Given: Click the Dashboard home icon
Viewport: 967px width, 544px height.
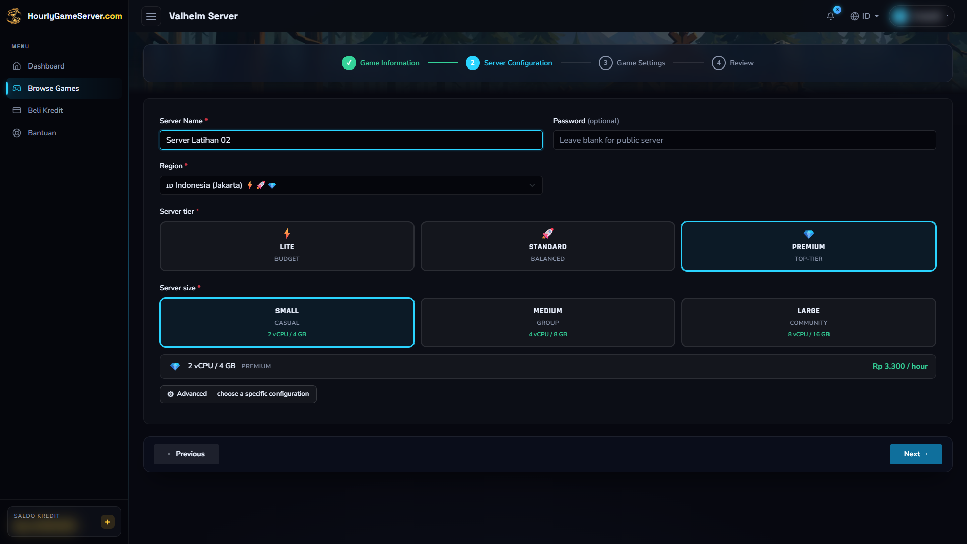Looking at the screenshot, I should click(x=17, y=66).
